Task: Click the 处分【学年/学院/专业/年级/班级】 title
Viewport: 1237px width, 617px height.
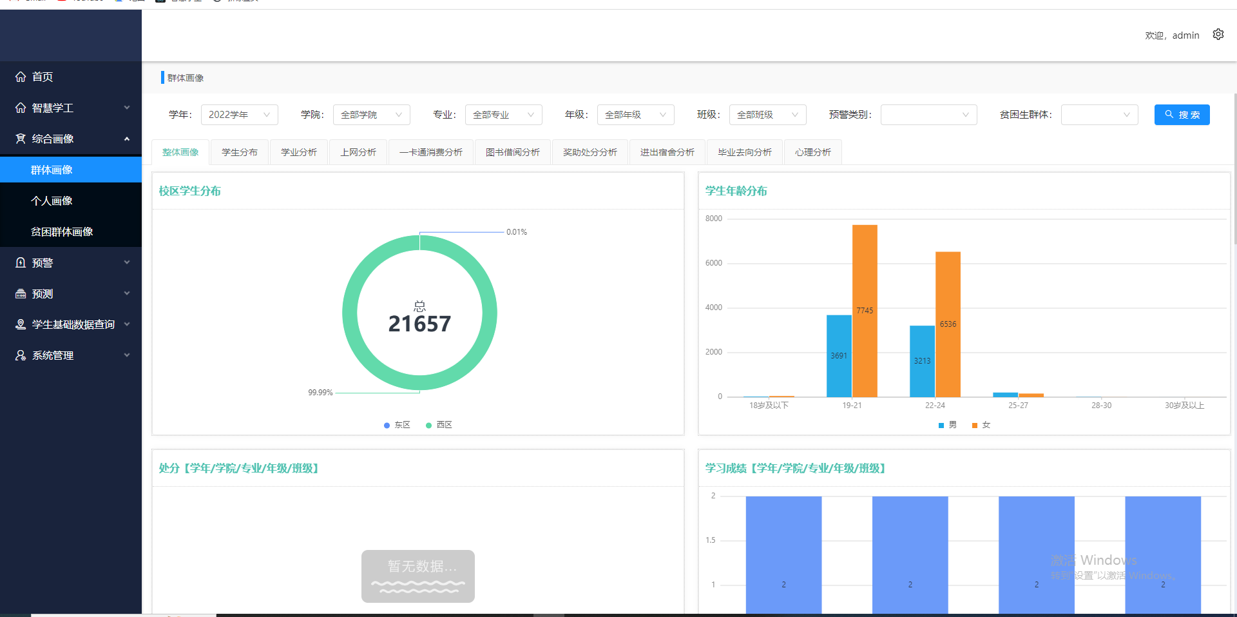Action: (x=240, y=468)
